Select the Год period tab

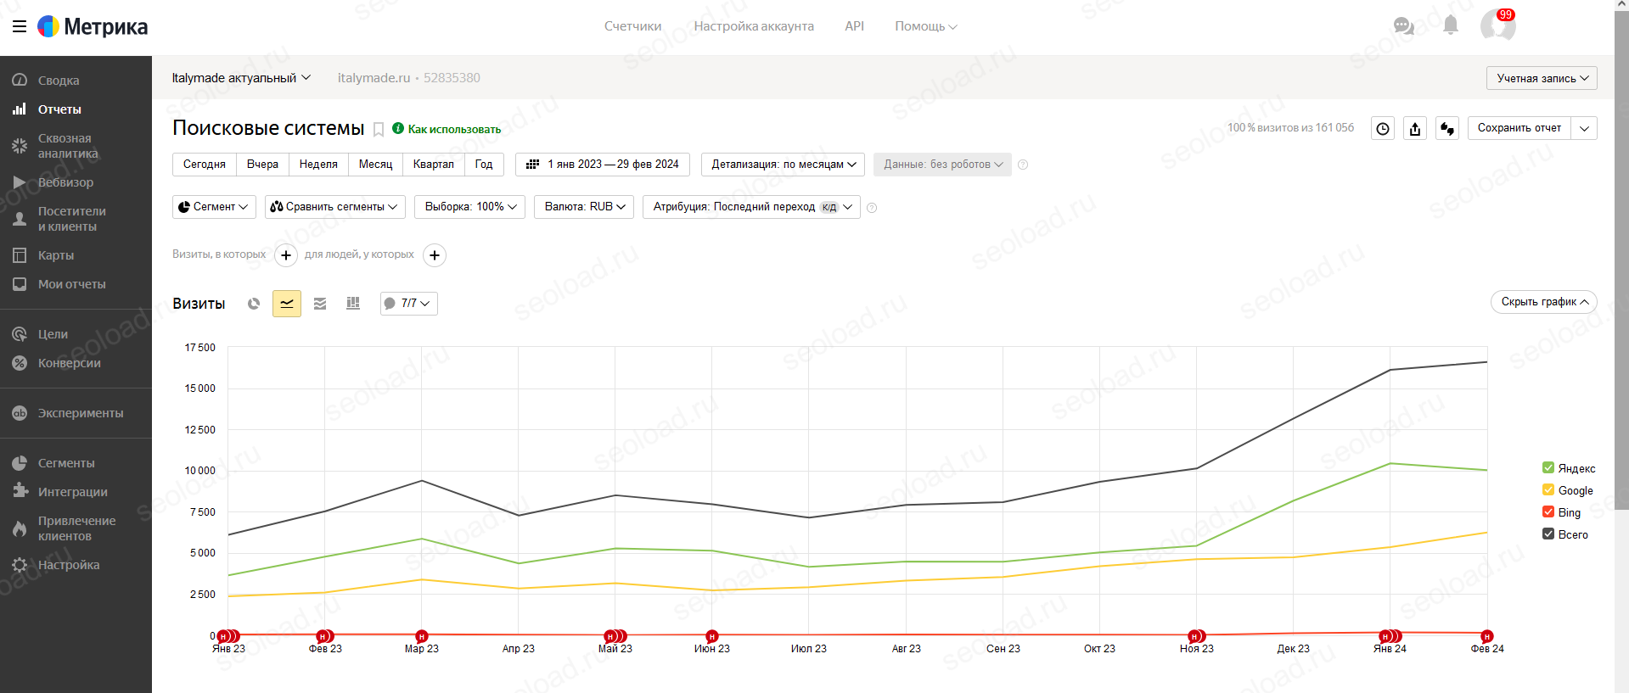point(484,165)
